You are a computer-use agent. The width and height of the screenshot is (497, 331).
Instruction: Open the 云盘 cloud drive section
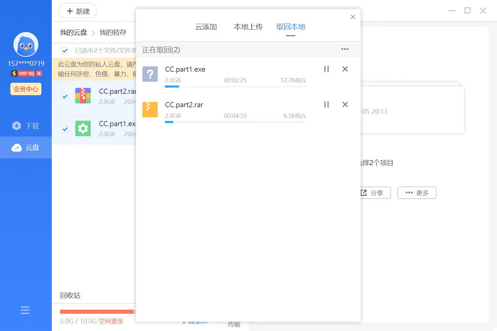(x=26, y=148)
